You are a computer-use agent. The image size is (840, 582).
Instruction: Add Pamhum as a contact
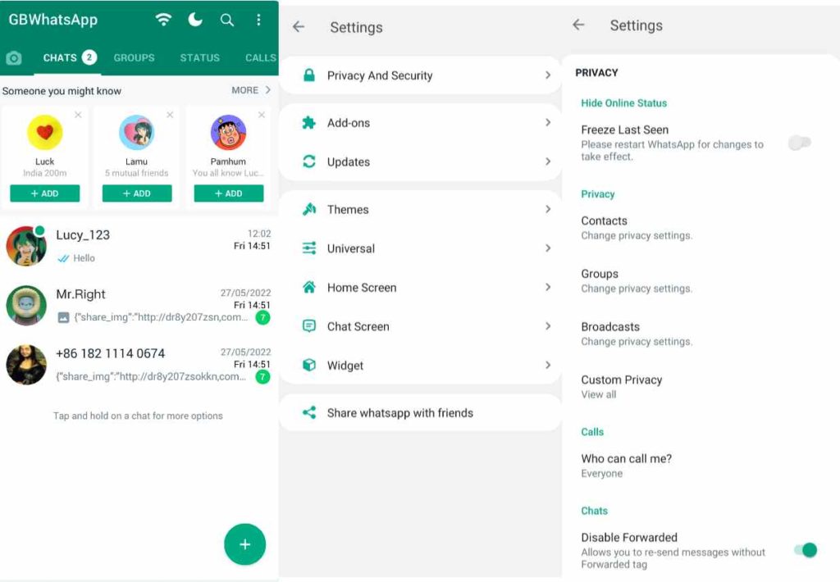[x=229, y=193]
